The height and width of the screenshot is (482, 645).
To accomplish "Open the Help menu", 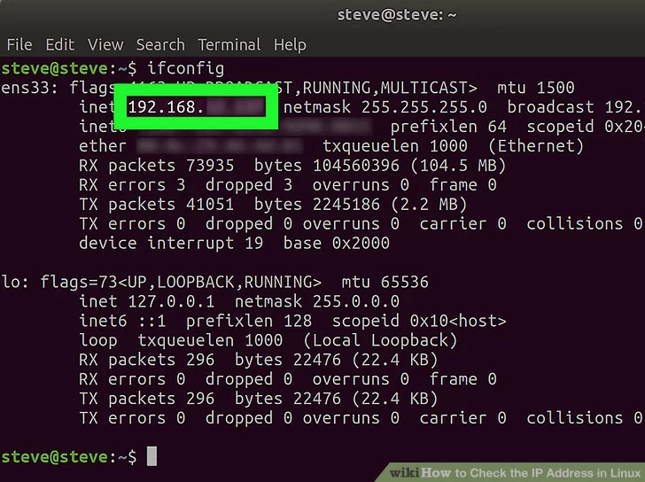I will [x=290, y=45].
